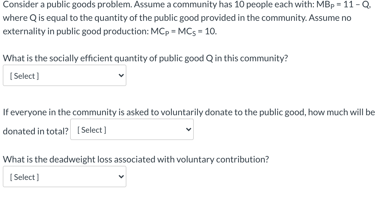Click the [Select] placeholder below the deadweight question
This screenshot has height=199, width=383.
pyautogui.click(x=24, y=177)
